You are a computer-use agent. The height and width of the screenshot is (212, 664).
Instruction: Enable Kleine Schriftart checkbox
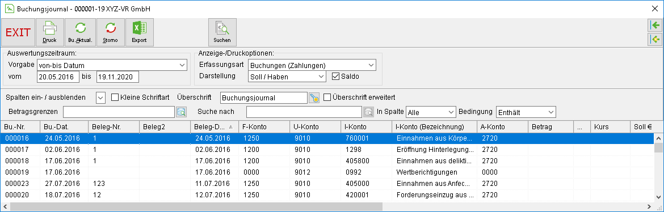(114, 97)
